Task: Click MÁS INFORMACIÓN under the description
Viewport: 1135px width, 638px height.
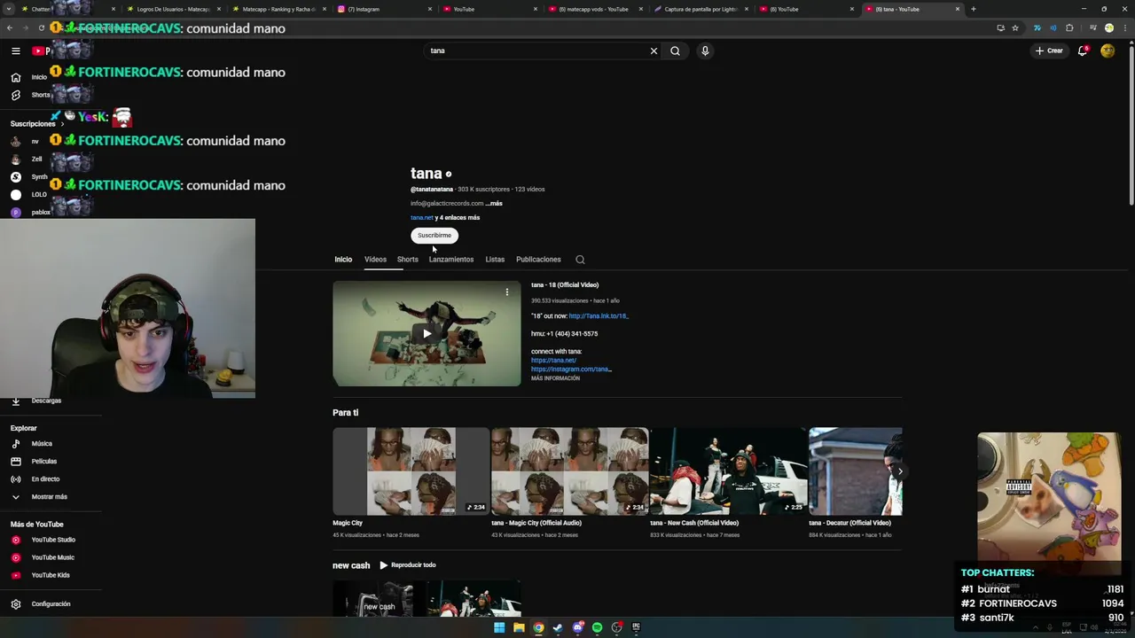Action: (x=555, y=378)
